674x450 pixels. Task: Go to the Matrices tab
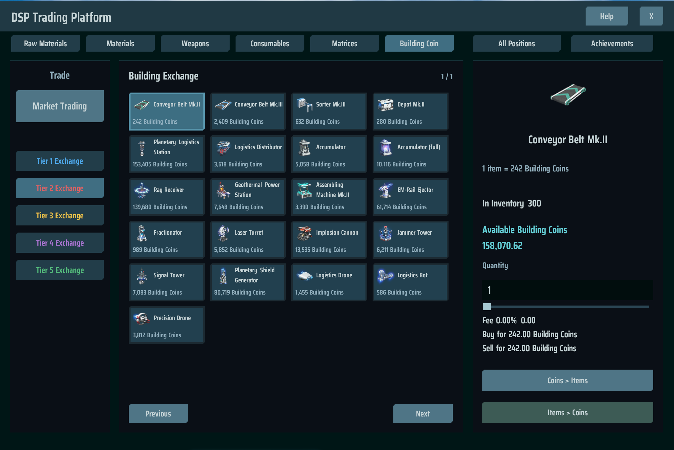click(x=345, y=43)
